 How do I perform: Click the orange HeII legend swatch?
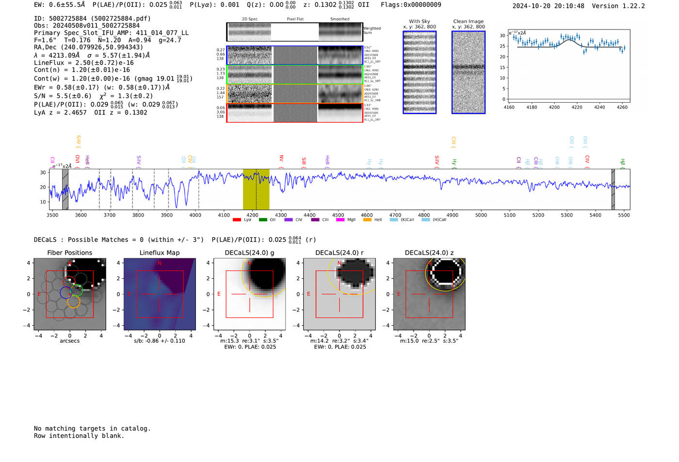click(367, 220)
